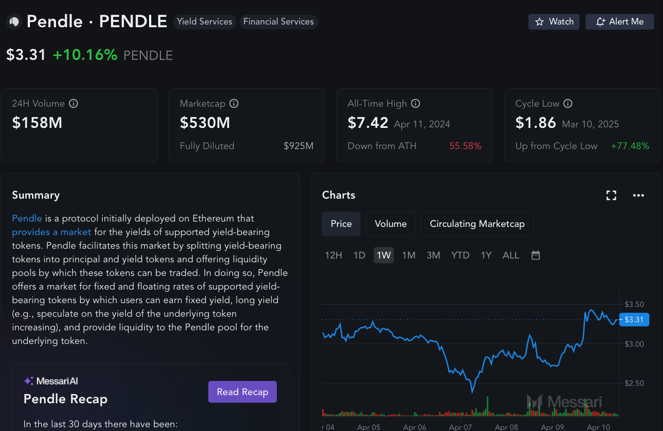Choose the YTD chart range
Screen dimensions: 663x431
coord(460,255)
